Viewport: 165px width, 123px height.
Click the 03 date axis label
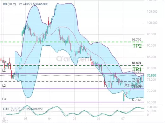26,119
